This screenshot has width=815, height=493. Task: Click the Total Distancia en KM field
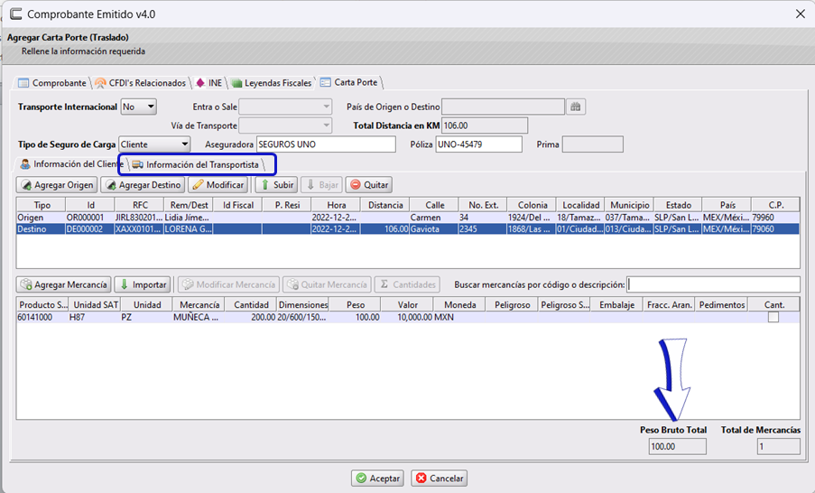point(485,126)
